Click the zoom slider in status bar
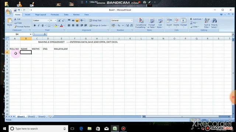The width and height of the screenshot is (236, 132). pyautogui.click(x=219, y=120)
